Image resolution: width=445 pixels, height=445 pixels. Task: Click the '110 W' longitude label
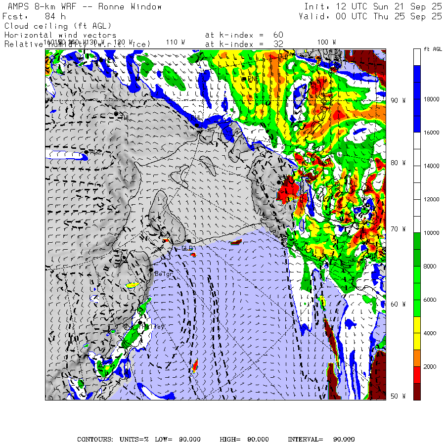[x=176, y=43]
